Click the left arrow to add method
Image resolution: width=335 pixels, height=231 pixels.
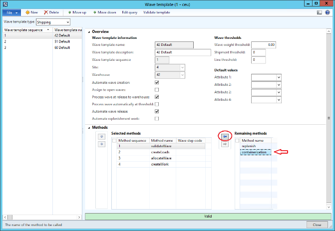[224, 136]
